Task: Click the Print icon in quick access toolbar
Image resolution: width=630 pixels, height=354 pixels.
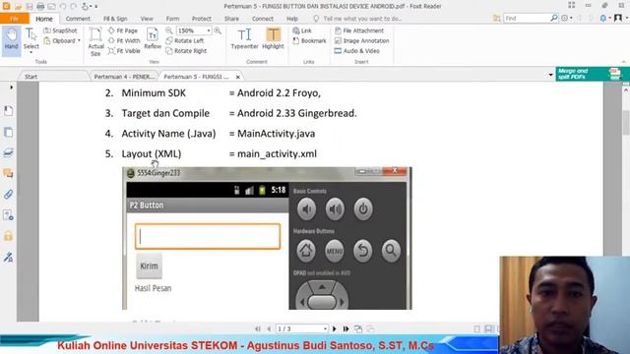Action: tap(40, 6)
